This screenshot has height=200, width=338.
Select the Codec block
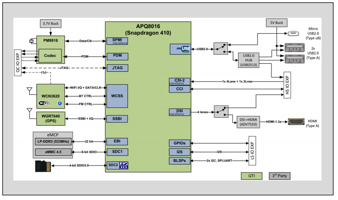(x=50, y=56)
